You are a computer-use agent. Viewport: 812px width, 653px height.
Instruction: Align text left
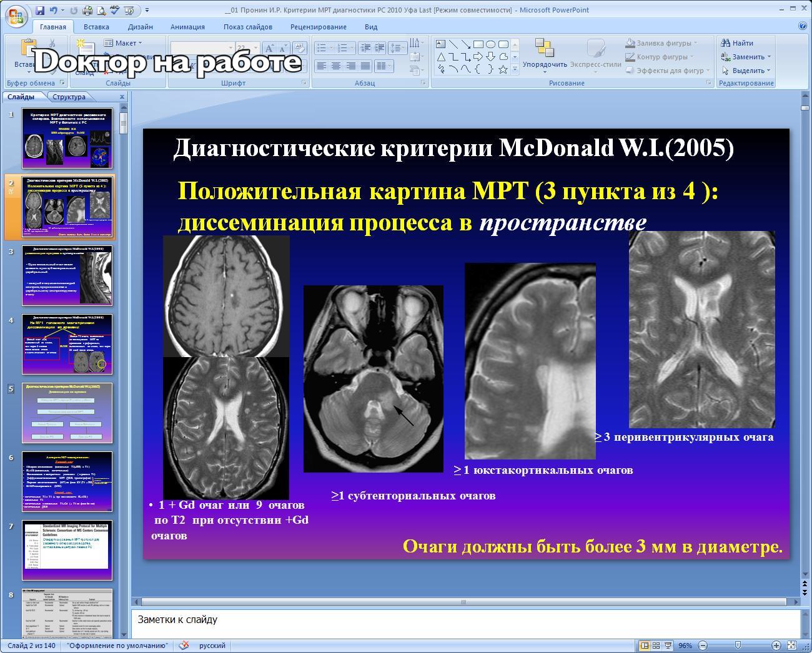(322, 66)
